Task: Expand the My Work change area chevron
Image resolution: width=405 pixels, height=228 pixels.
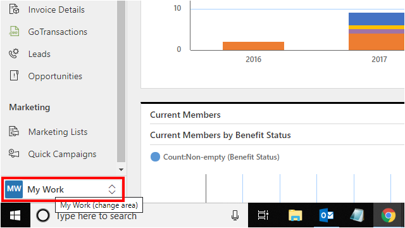Action: click(x=112, y=189)
